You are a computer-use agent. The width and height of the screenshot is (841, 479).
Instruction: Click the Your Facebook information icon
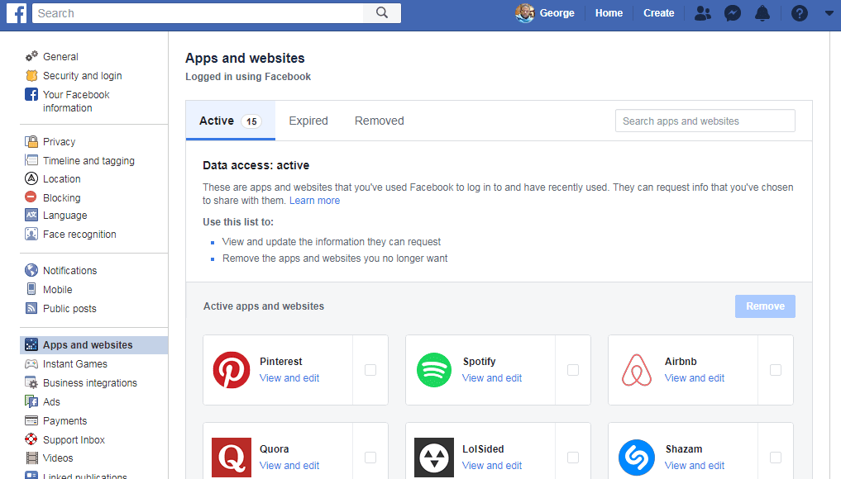[x=31, y=94]
